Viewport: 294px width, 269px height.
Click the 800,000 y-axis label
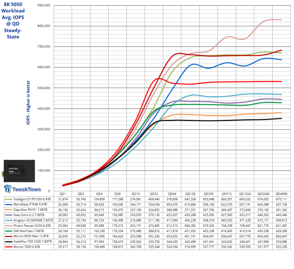pyautogui.click(x=44, y=26)
